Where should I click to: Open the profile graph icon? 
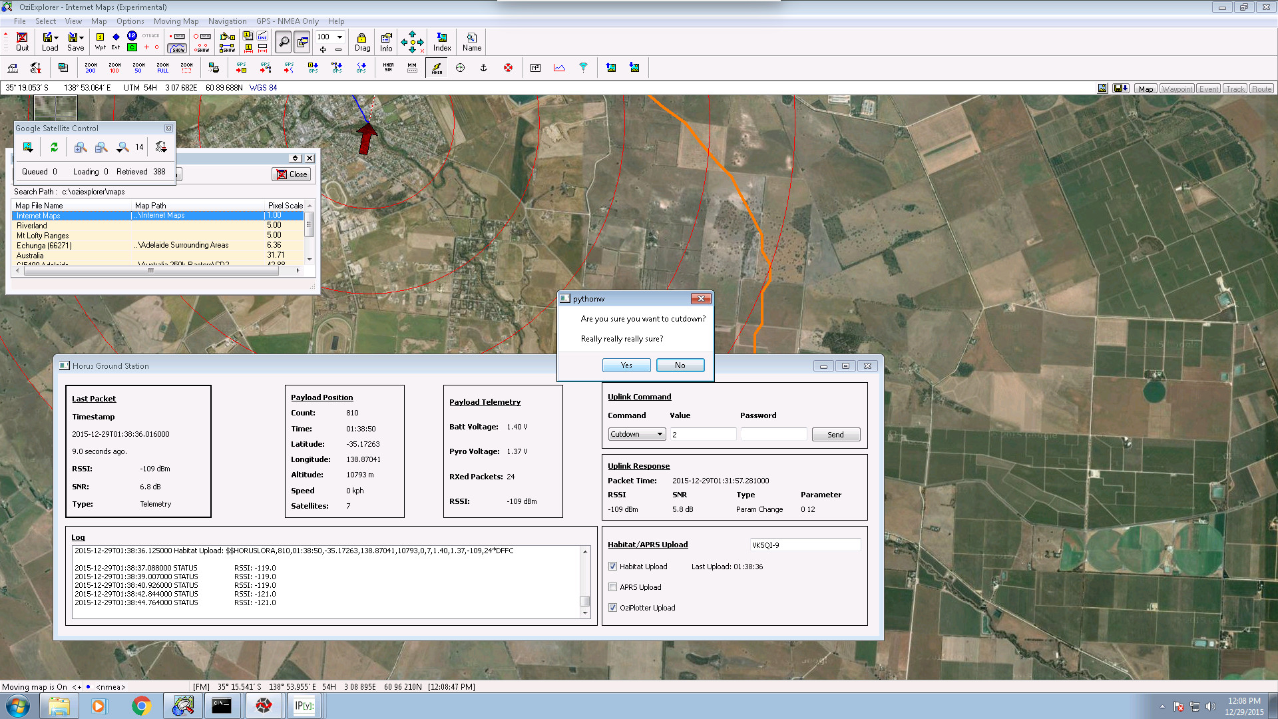click(559, 68)
